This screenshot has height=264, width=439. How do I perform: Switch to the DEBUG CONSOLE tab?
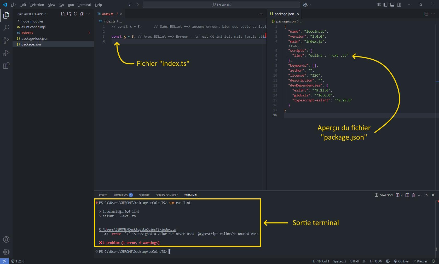(167, 195)
